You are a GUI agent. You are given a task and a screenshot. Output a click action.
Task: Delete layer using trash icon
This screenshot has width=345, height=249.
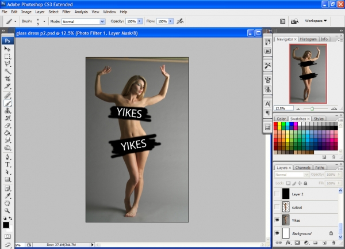333,243
